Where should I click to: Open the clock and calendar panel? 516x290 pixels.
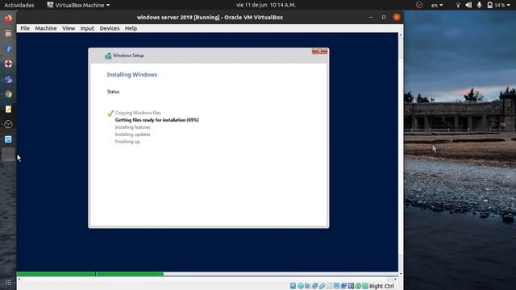[266, 5]
